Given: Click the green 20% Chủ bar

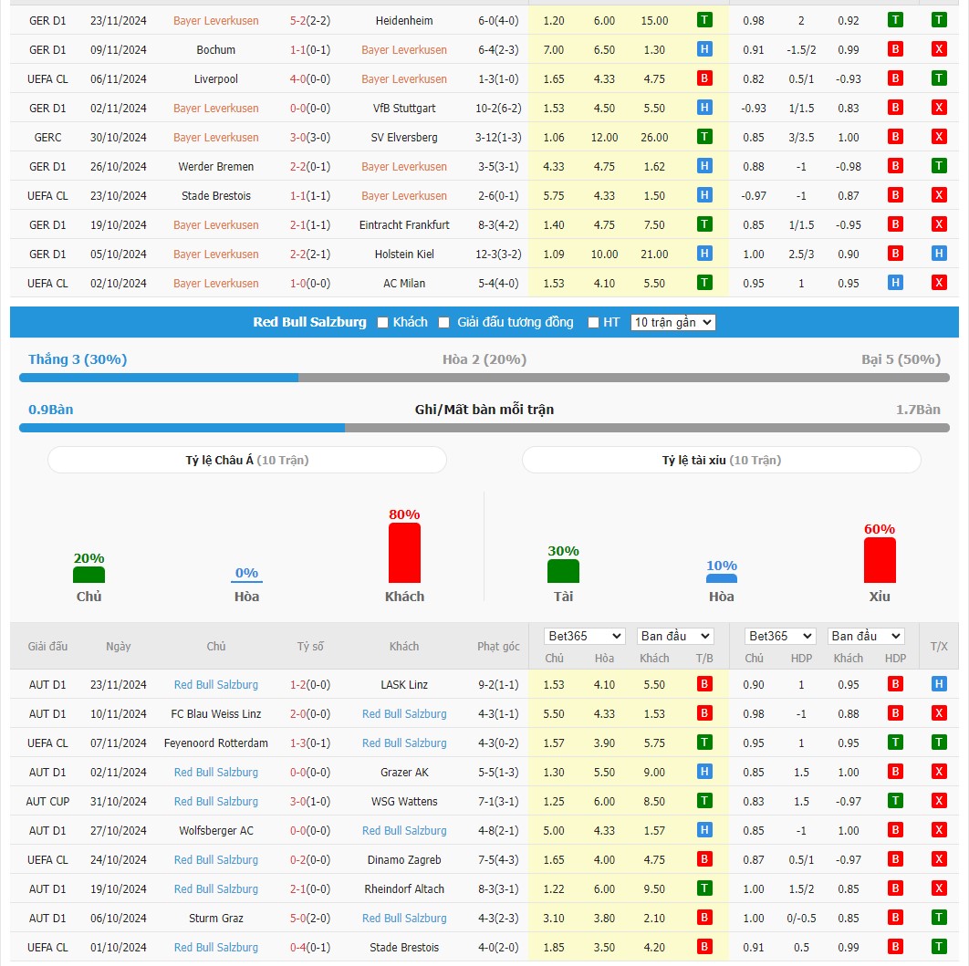Looking at the screenshot, I should (x=89, y=575).
